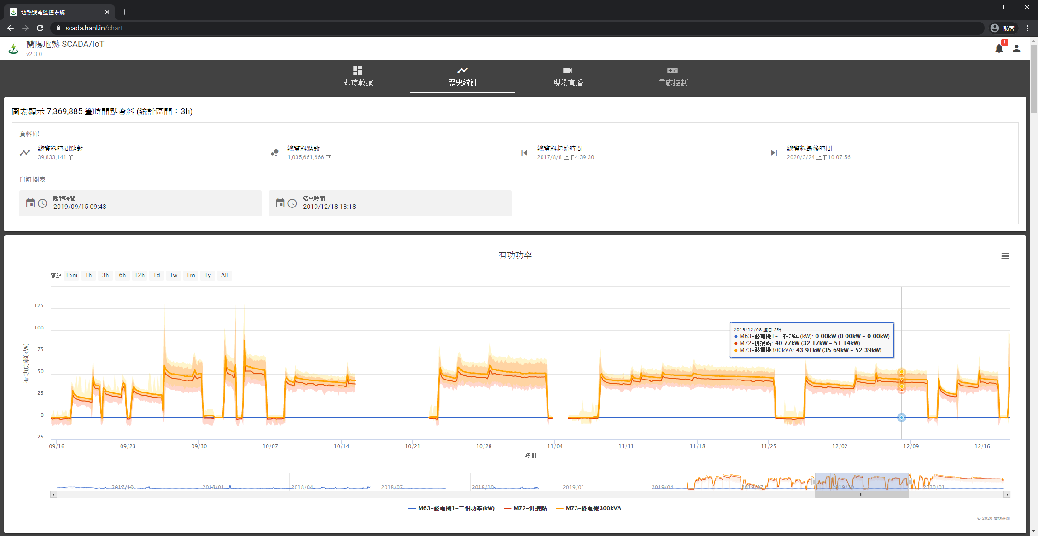
Task: Click the All zoom range button
Action: click(x=224, y=275)
